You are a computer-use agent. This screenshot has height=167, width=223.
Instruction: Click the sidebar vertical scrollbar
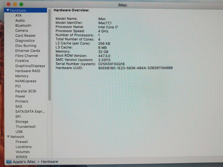pos(50,55)
